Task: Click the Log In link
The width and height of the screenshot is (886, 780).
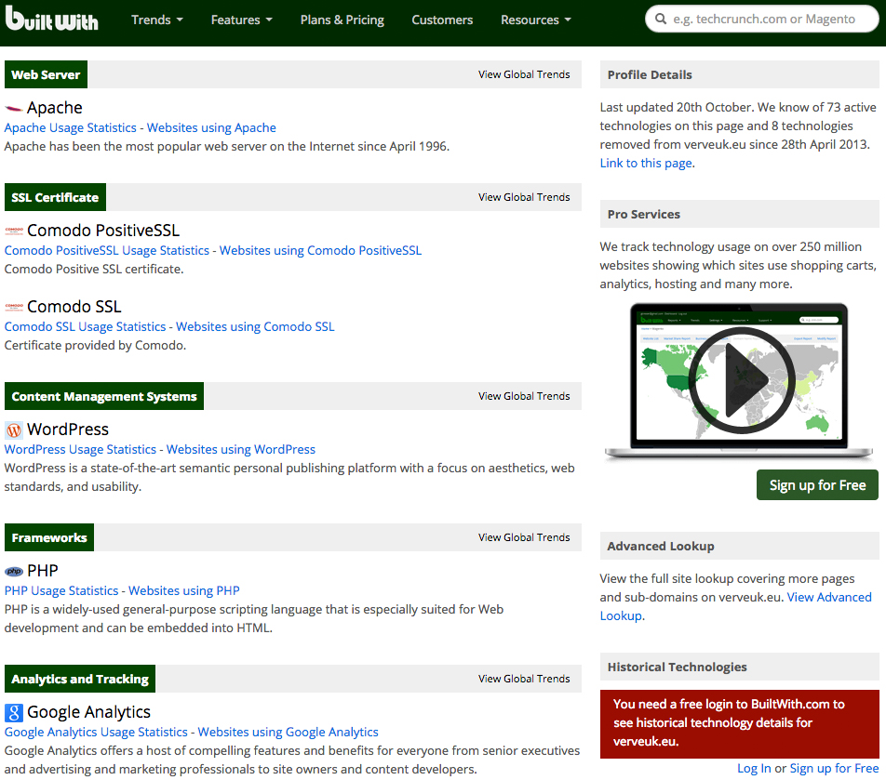Action: (x=754, y=768)
